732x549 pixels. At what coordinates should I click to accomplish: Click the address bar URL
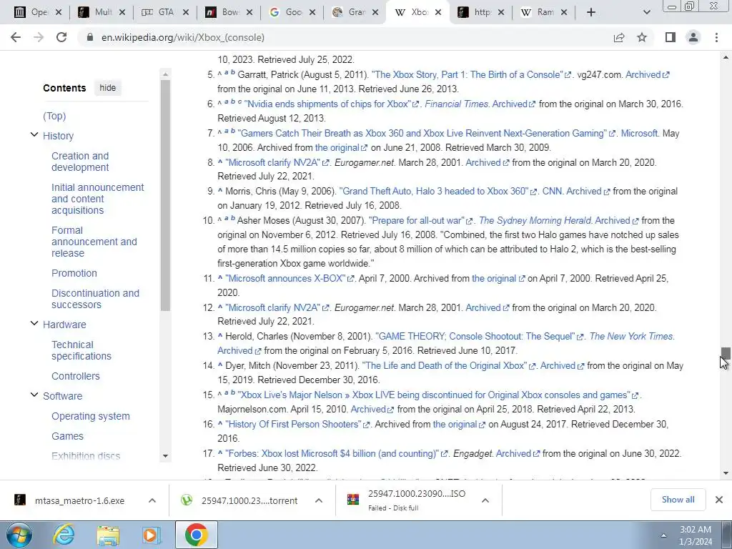tap(183, 37)
